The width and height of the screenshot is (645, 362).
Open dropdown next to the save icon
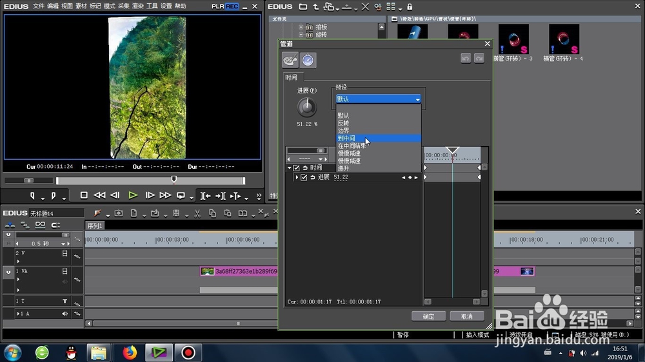pos(186,216)
